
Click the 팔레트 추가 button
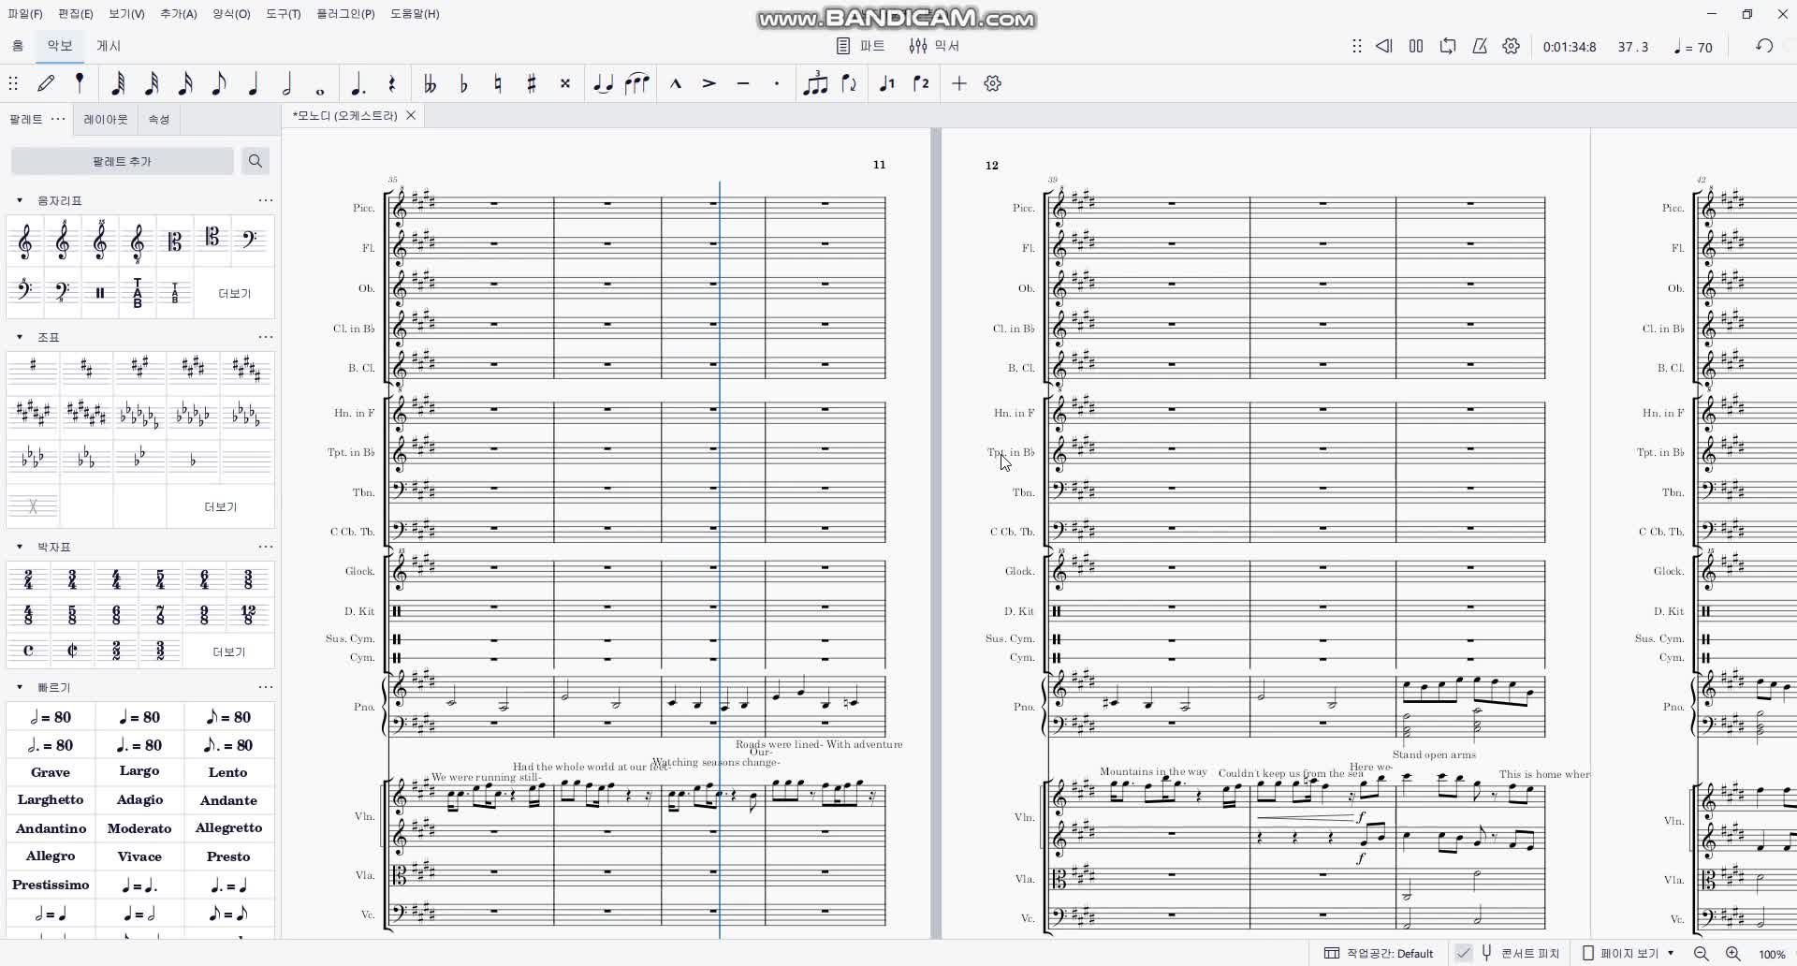point(122,161)
